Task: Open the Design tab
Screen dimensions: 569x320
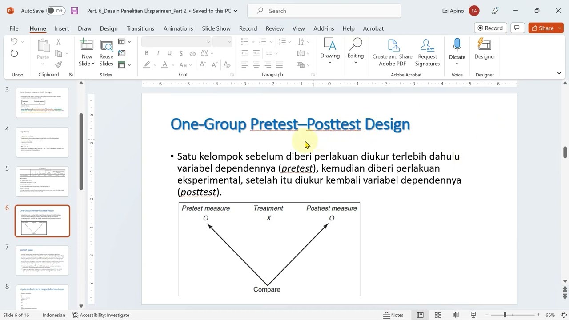Action: (x=108, y=28)
